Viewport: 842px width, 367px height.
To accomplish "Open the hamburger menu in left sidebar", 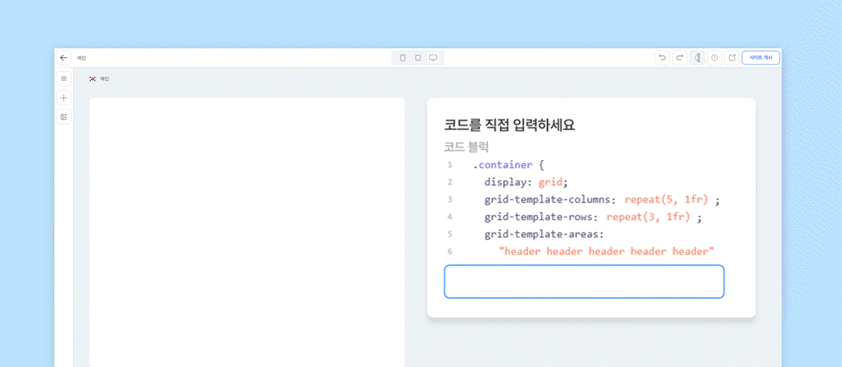I will pos(64,79).
